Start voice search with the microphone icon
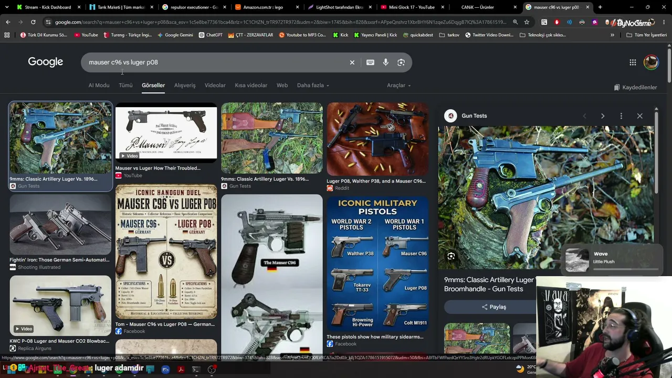The height and width of the screenshot is (378, 672). click(x=385, y=62)
